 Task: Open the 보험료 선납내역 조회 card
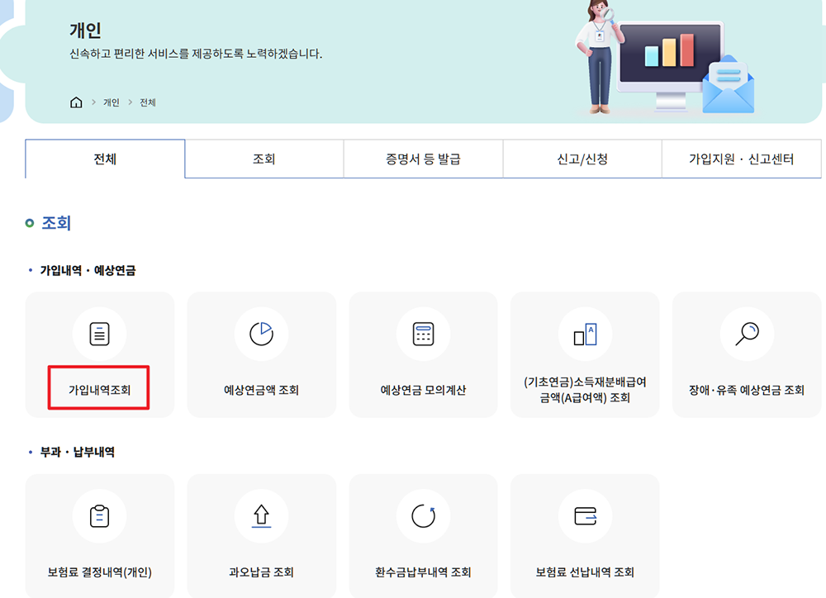(x=585, y=535)
